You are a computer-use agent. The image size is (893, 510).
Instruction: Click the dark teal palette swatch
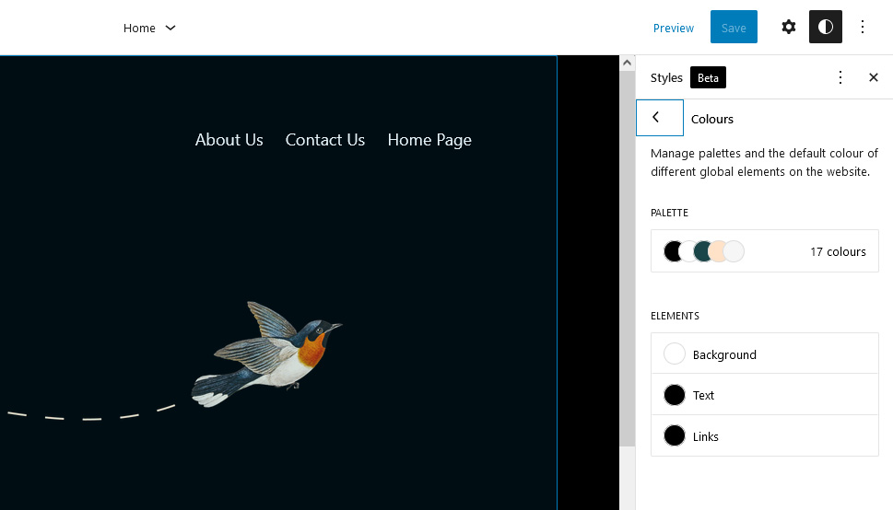click(702, 251)
